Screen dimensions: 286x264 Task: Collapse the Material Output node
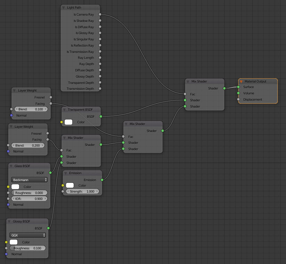(241, 81)
